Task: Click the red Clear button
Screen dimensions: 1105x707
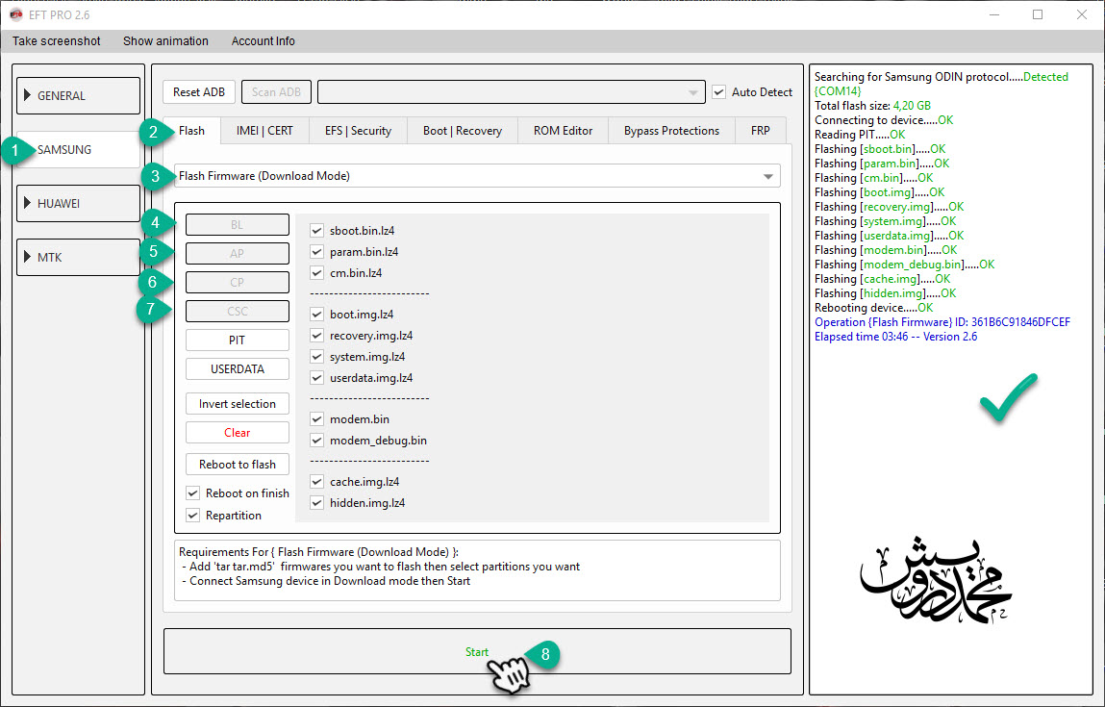Action: pos(238,433)
